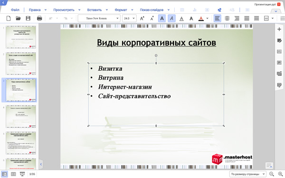Expand the page-fit zoom level dropdown
This screenshot has height=178, width=285.
point(248,174)
